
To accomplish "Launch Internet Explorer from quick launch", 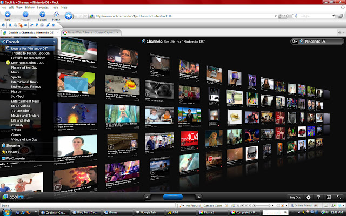I will [23, 212].
